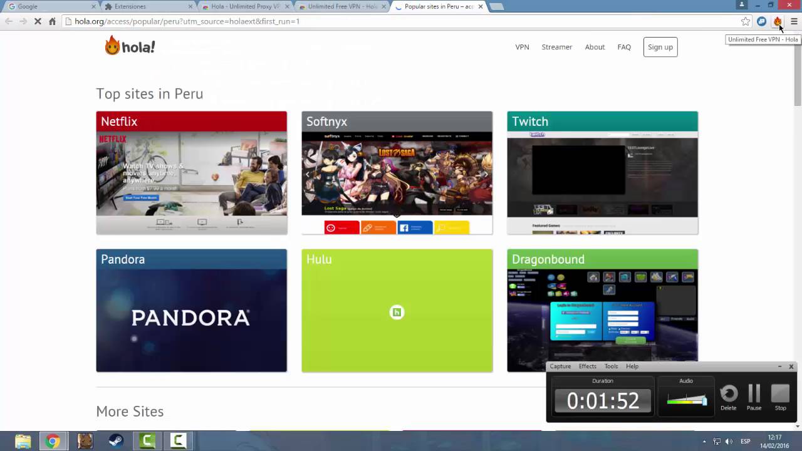Open the Chrome menu hamburger icon
Screen dimensions: 802x451
click(x=794, y=21)
